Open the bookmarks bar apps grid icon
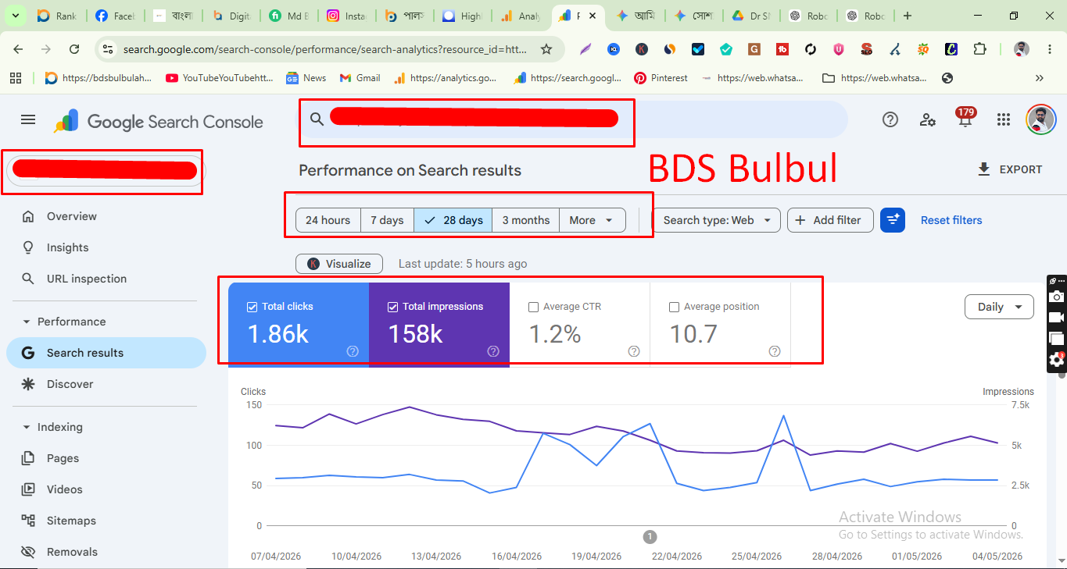 point(16,78)
